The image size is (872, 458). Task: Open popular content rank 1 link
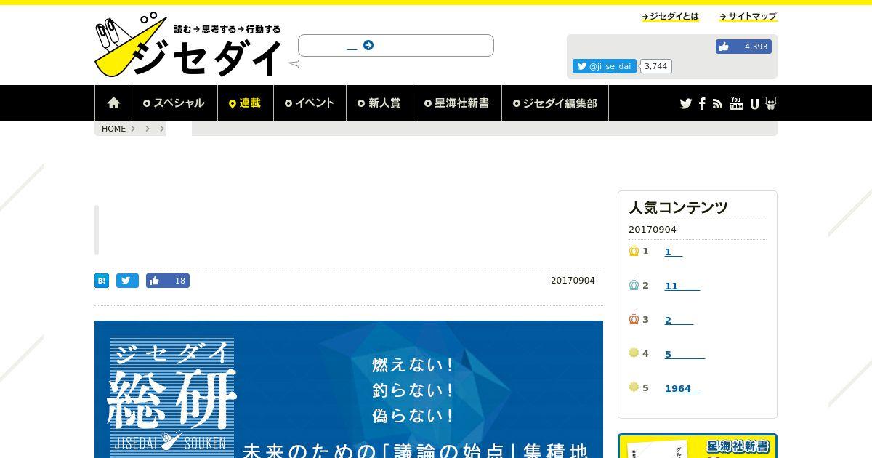674,252
